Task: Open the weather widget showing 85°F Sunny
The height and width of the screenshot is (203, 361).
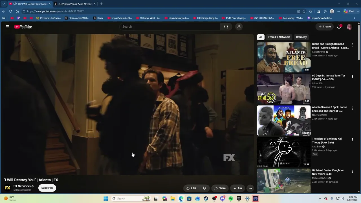Action: coord(10,198)
